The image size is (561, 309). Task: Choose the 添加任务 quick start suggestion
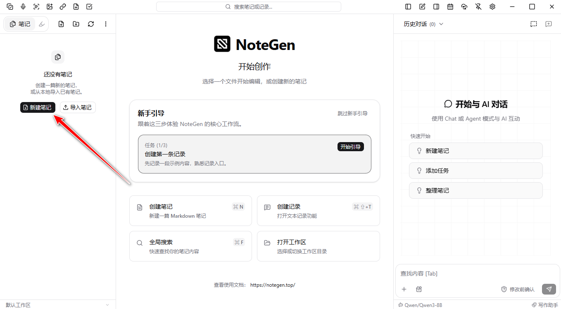[x=476, y=171]
